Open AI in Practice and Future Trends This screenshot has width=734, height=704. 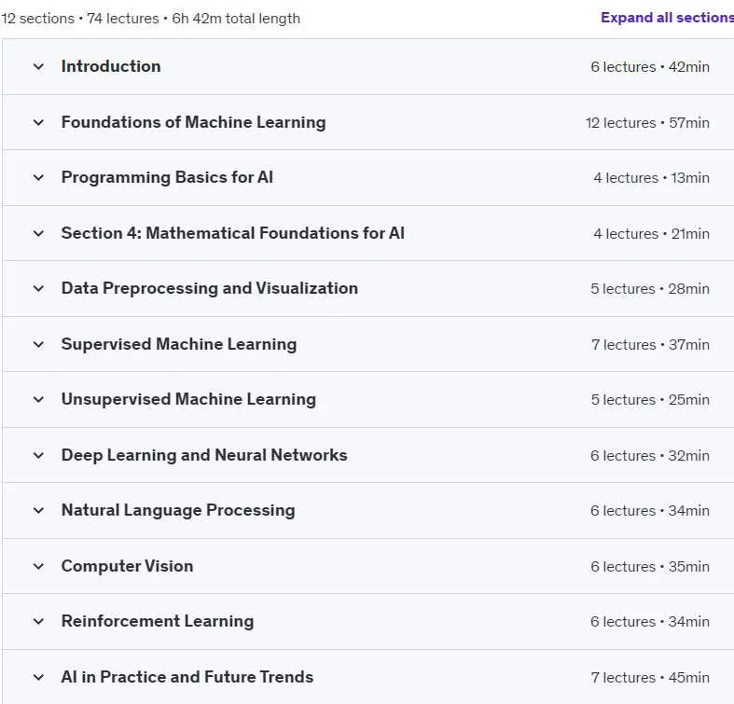[x=187, y=677]
